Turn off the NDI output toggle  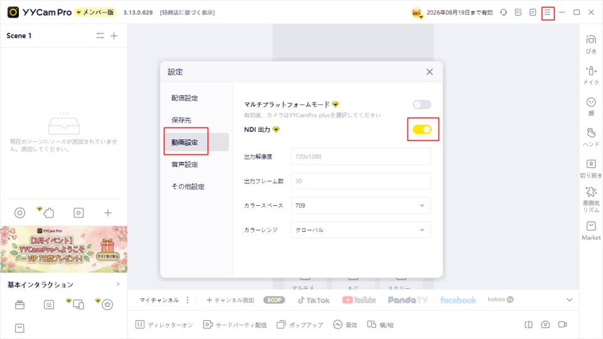422,129
